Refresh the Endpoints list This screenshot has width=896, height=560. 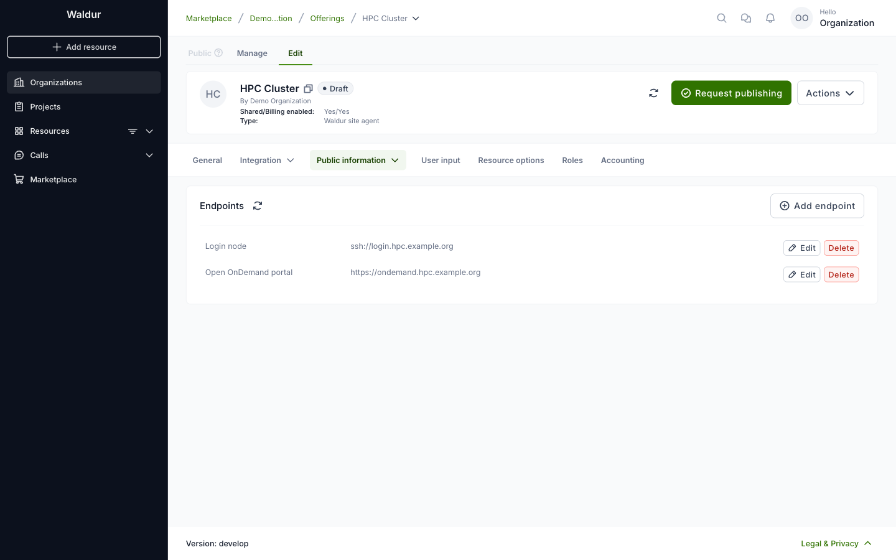[258, 206]
